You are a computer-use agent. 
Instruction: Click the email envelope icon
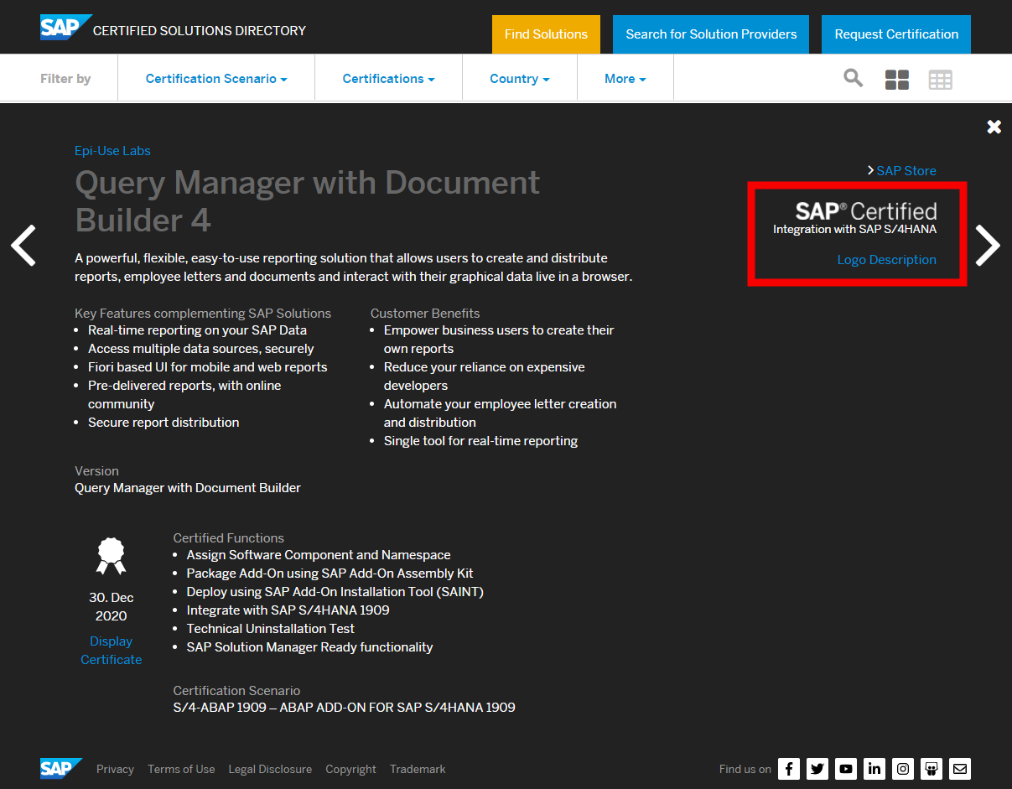[x=960, y=769]
